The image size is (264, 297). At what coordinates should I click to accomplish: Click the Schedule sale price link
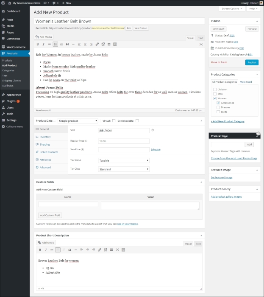[156, 149]
